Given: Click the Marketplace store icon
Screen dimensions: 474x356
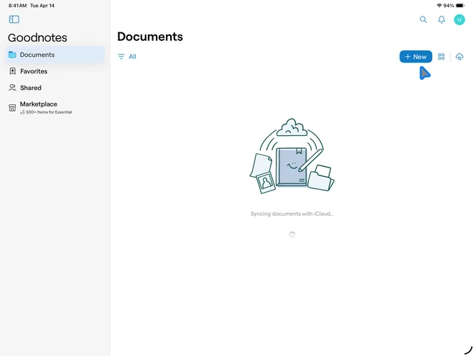Looking at the screenshot, I should pos(12,108).
